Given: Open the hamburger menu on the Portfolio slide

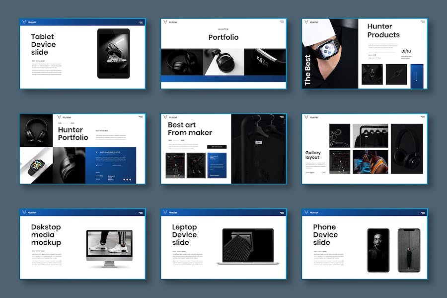Looking at the screenshot, I should pos(282,22).
